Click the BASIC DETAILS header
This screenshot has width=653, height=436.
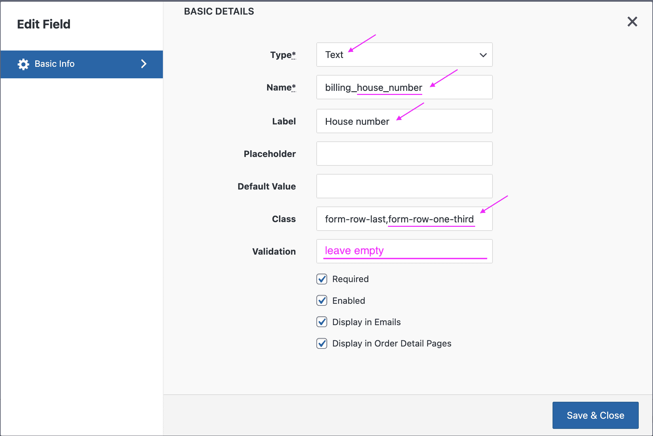(x=219, y=11)
